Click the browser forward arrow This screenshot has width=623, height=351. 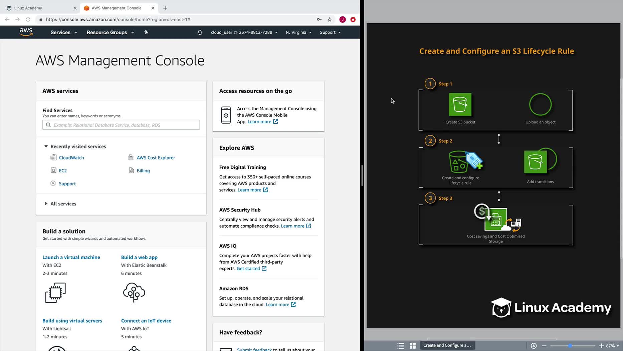coord(17,19)
